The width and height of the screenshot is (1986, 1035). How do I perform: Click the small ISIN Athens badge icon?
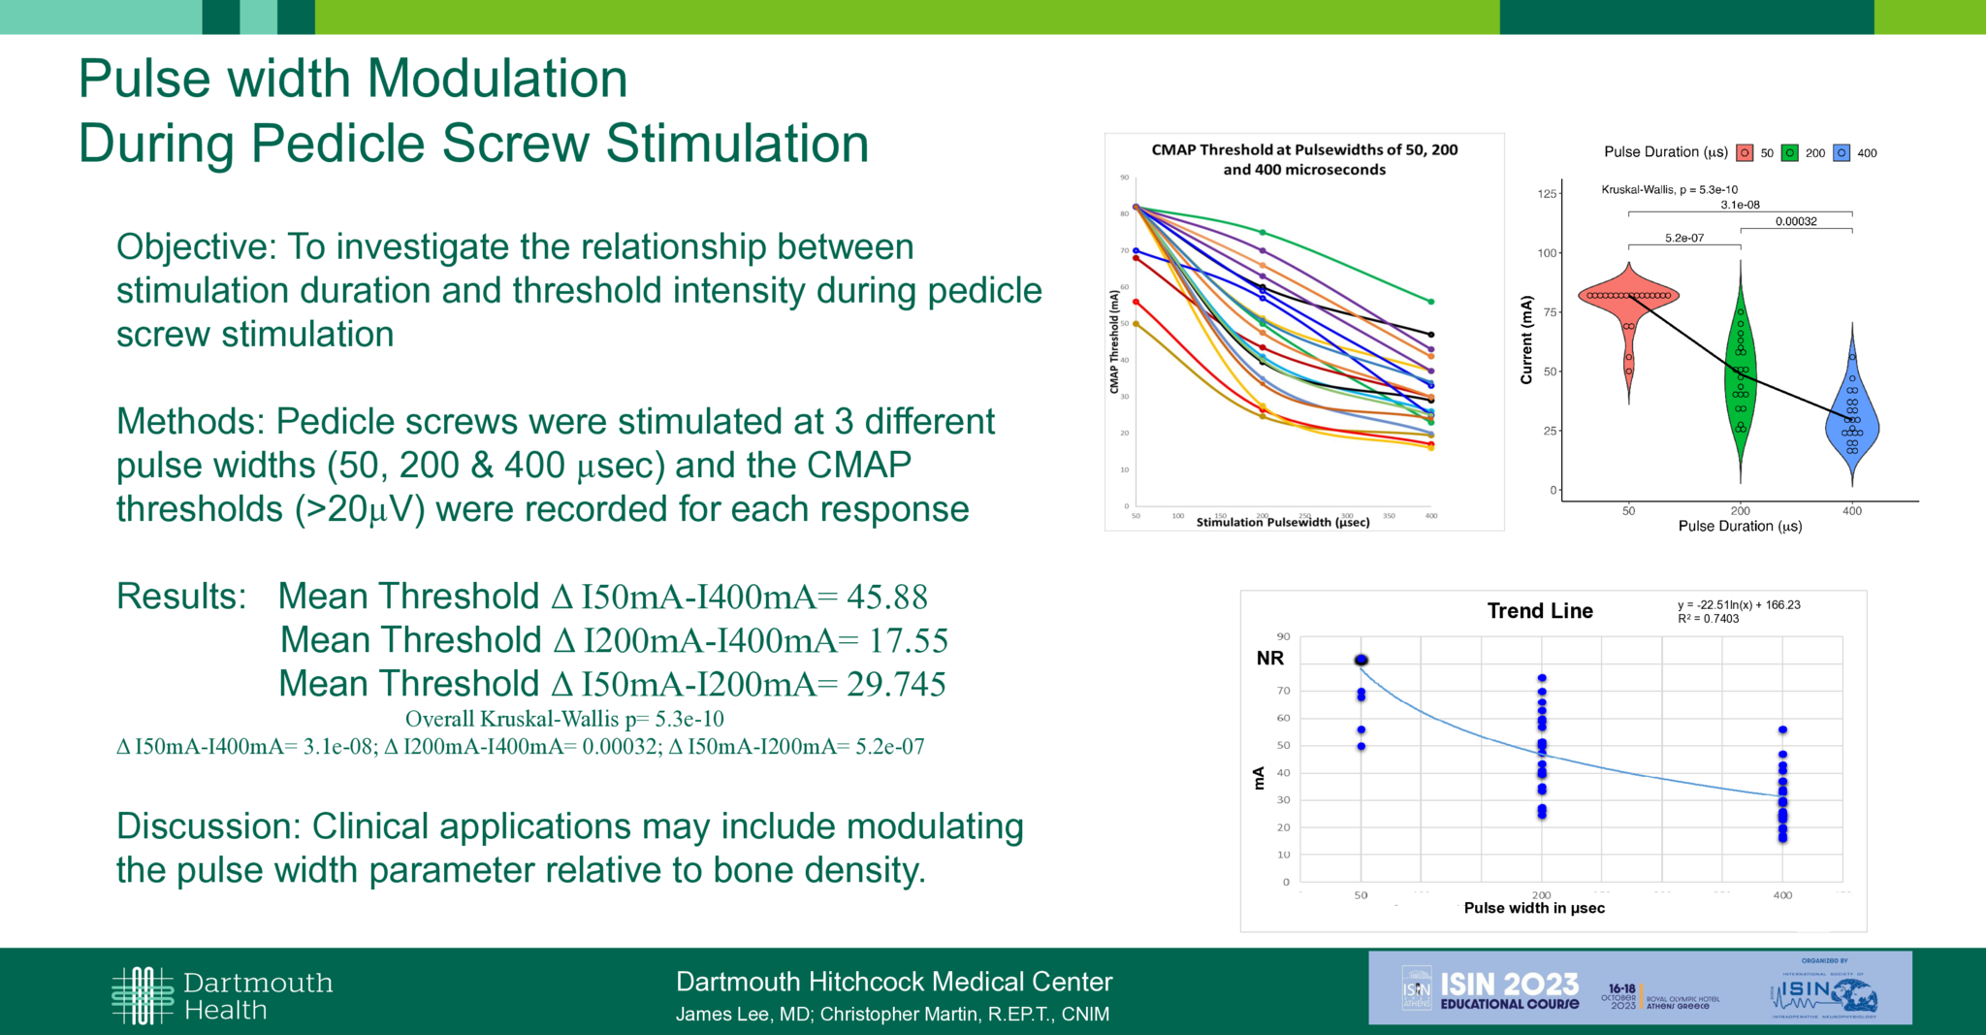[1417, 988]
